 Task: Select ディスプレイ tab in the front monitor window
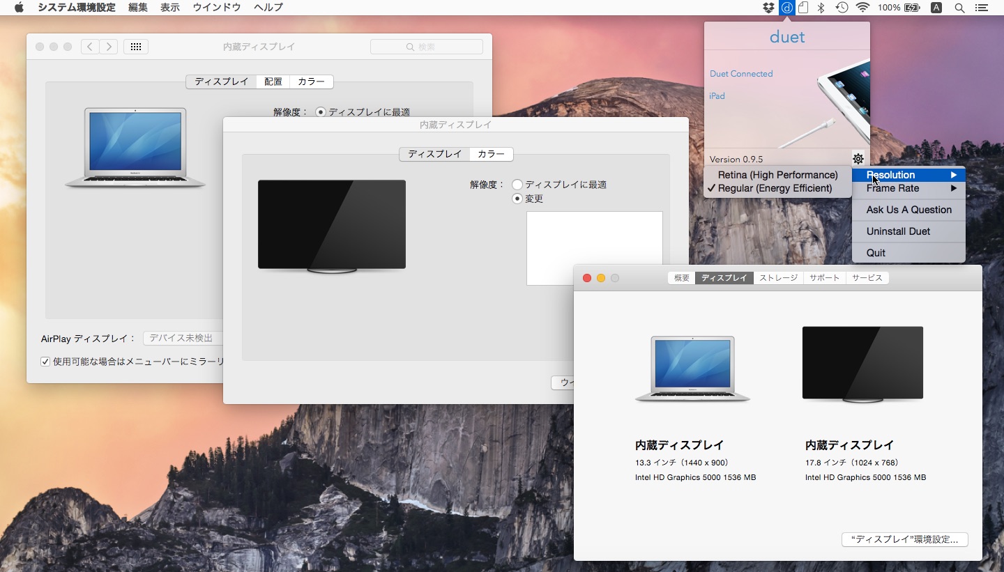[x=434, y=154]
